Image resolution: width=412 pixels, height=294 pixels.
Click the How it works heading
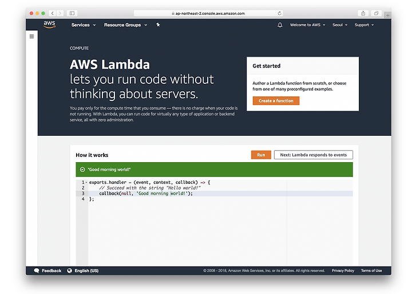(x=92, y=155)
